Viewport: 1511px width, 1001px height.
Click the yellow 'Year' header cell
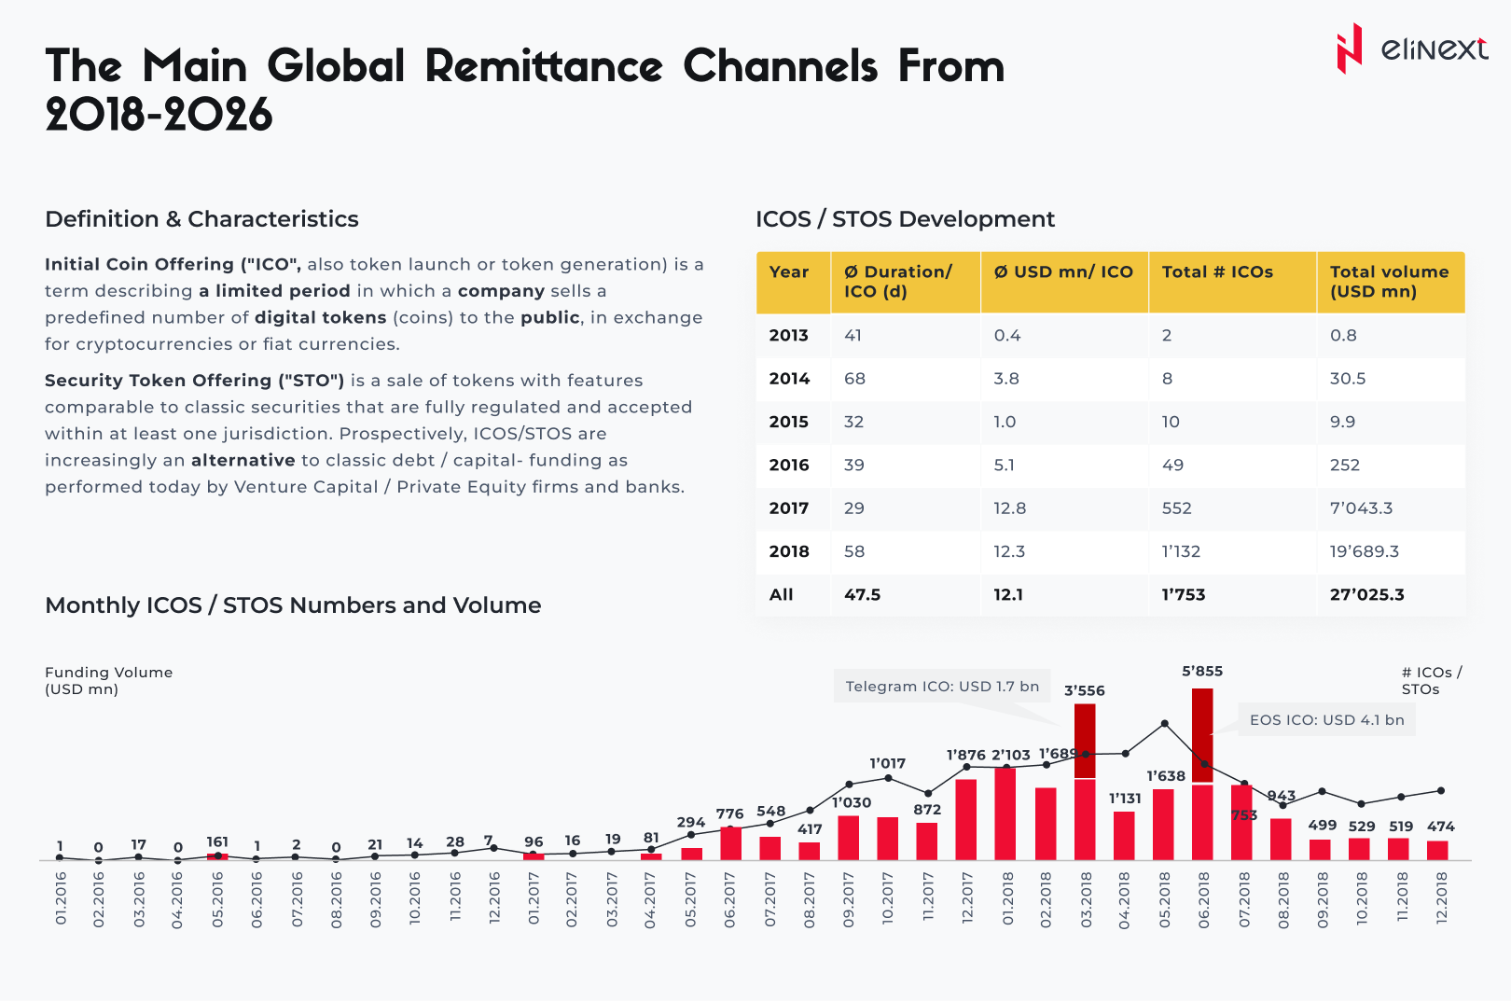click(x=789, y=272)
